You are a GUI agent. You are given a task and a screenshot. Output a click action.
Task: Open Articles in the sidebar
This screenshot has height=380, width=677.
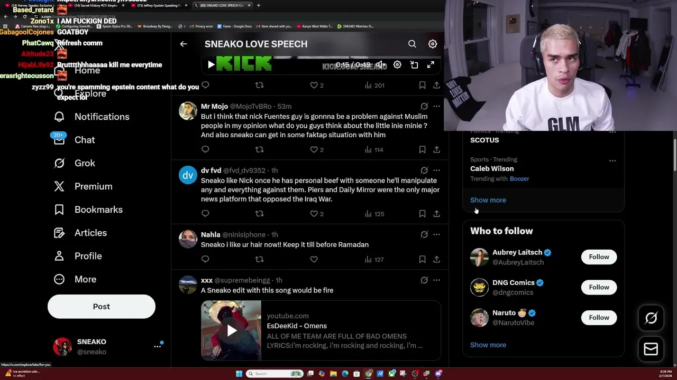coord(80,233)
